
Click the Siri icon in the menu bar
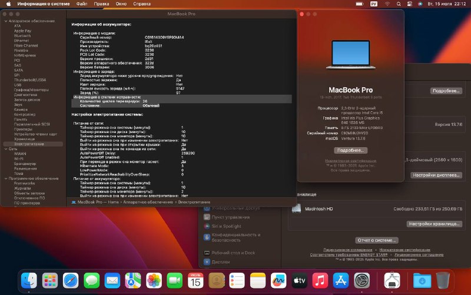pyautogui.click(x=420, y=4)
